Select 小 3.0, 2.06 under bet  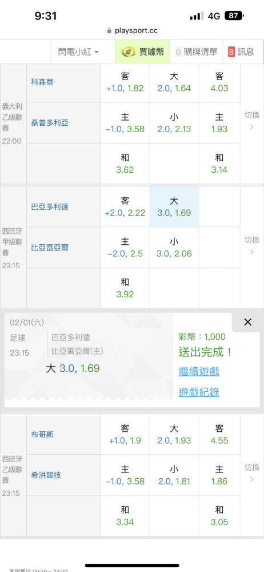174,247
